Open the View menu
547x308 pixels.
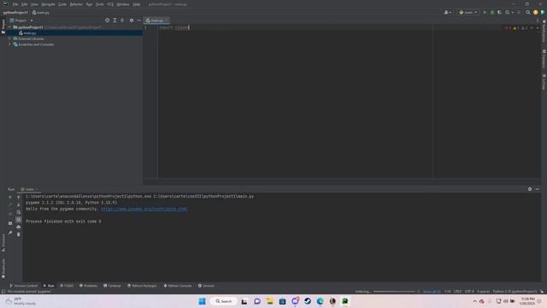click(x=34, y=4)
